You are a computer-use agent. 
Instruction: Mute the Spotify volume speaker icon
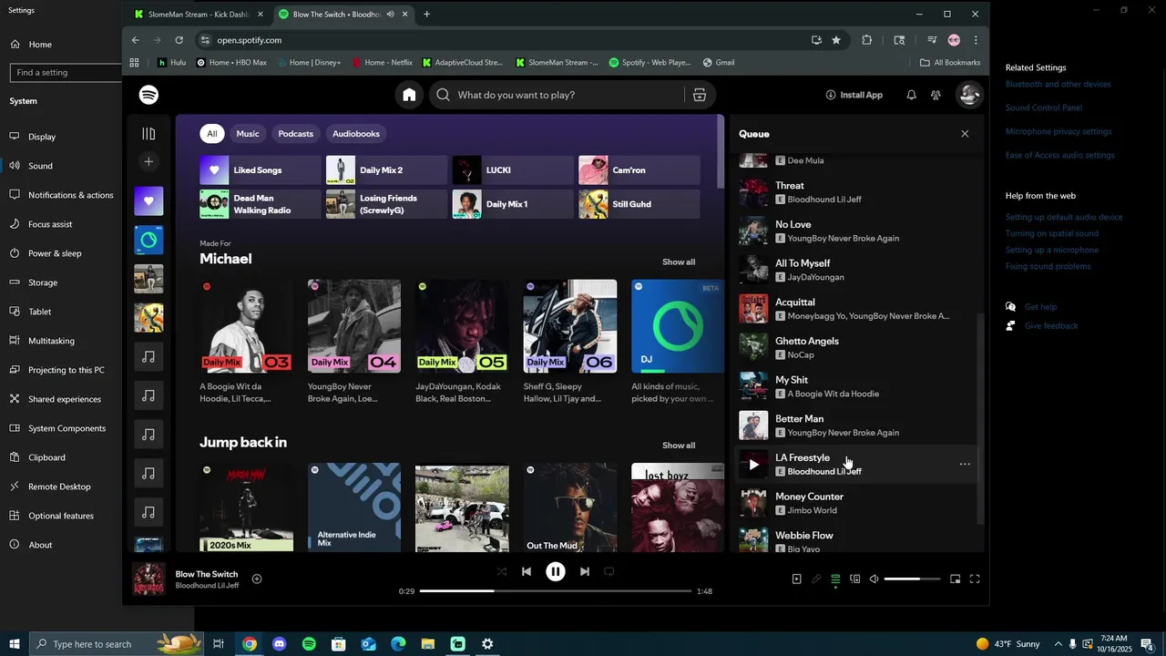point(874,579)
